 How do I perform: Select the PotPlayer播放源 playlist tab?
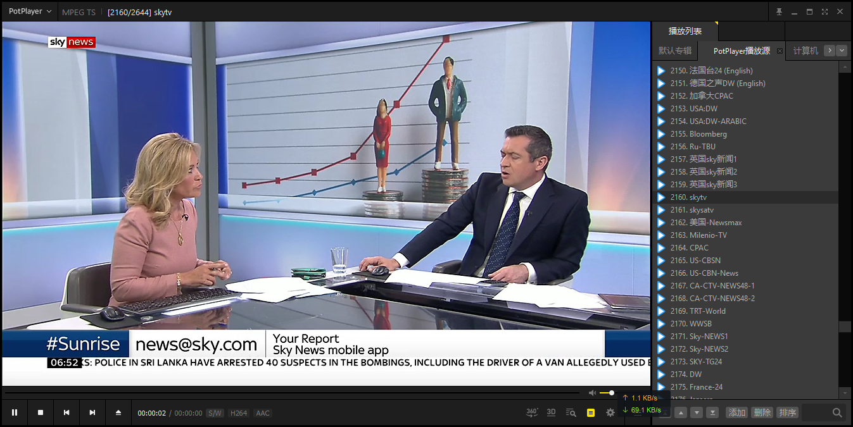pyautogui.click(x=742, y=51)
